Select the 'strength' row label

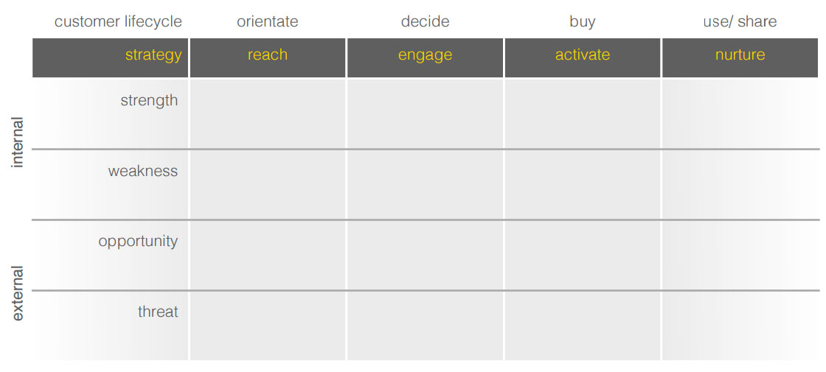149,100
